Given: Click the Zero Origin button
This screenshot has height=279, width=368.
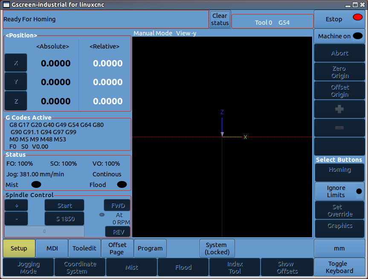Looking at the screenshot, I should point(339,72).
